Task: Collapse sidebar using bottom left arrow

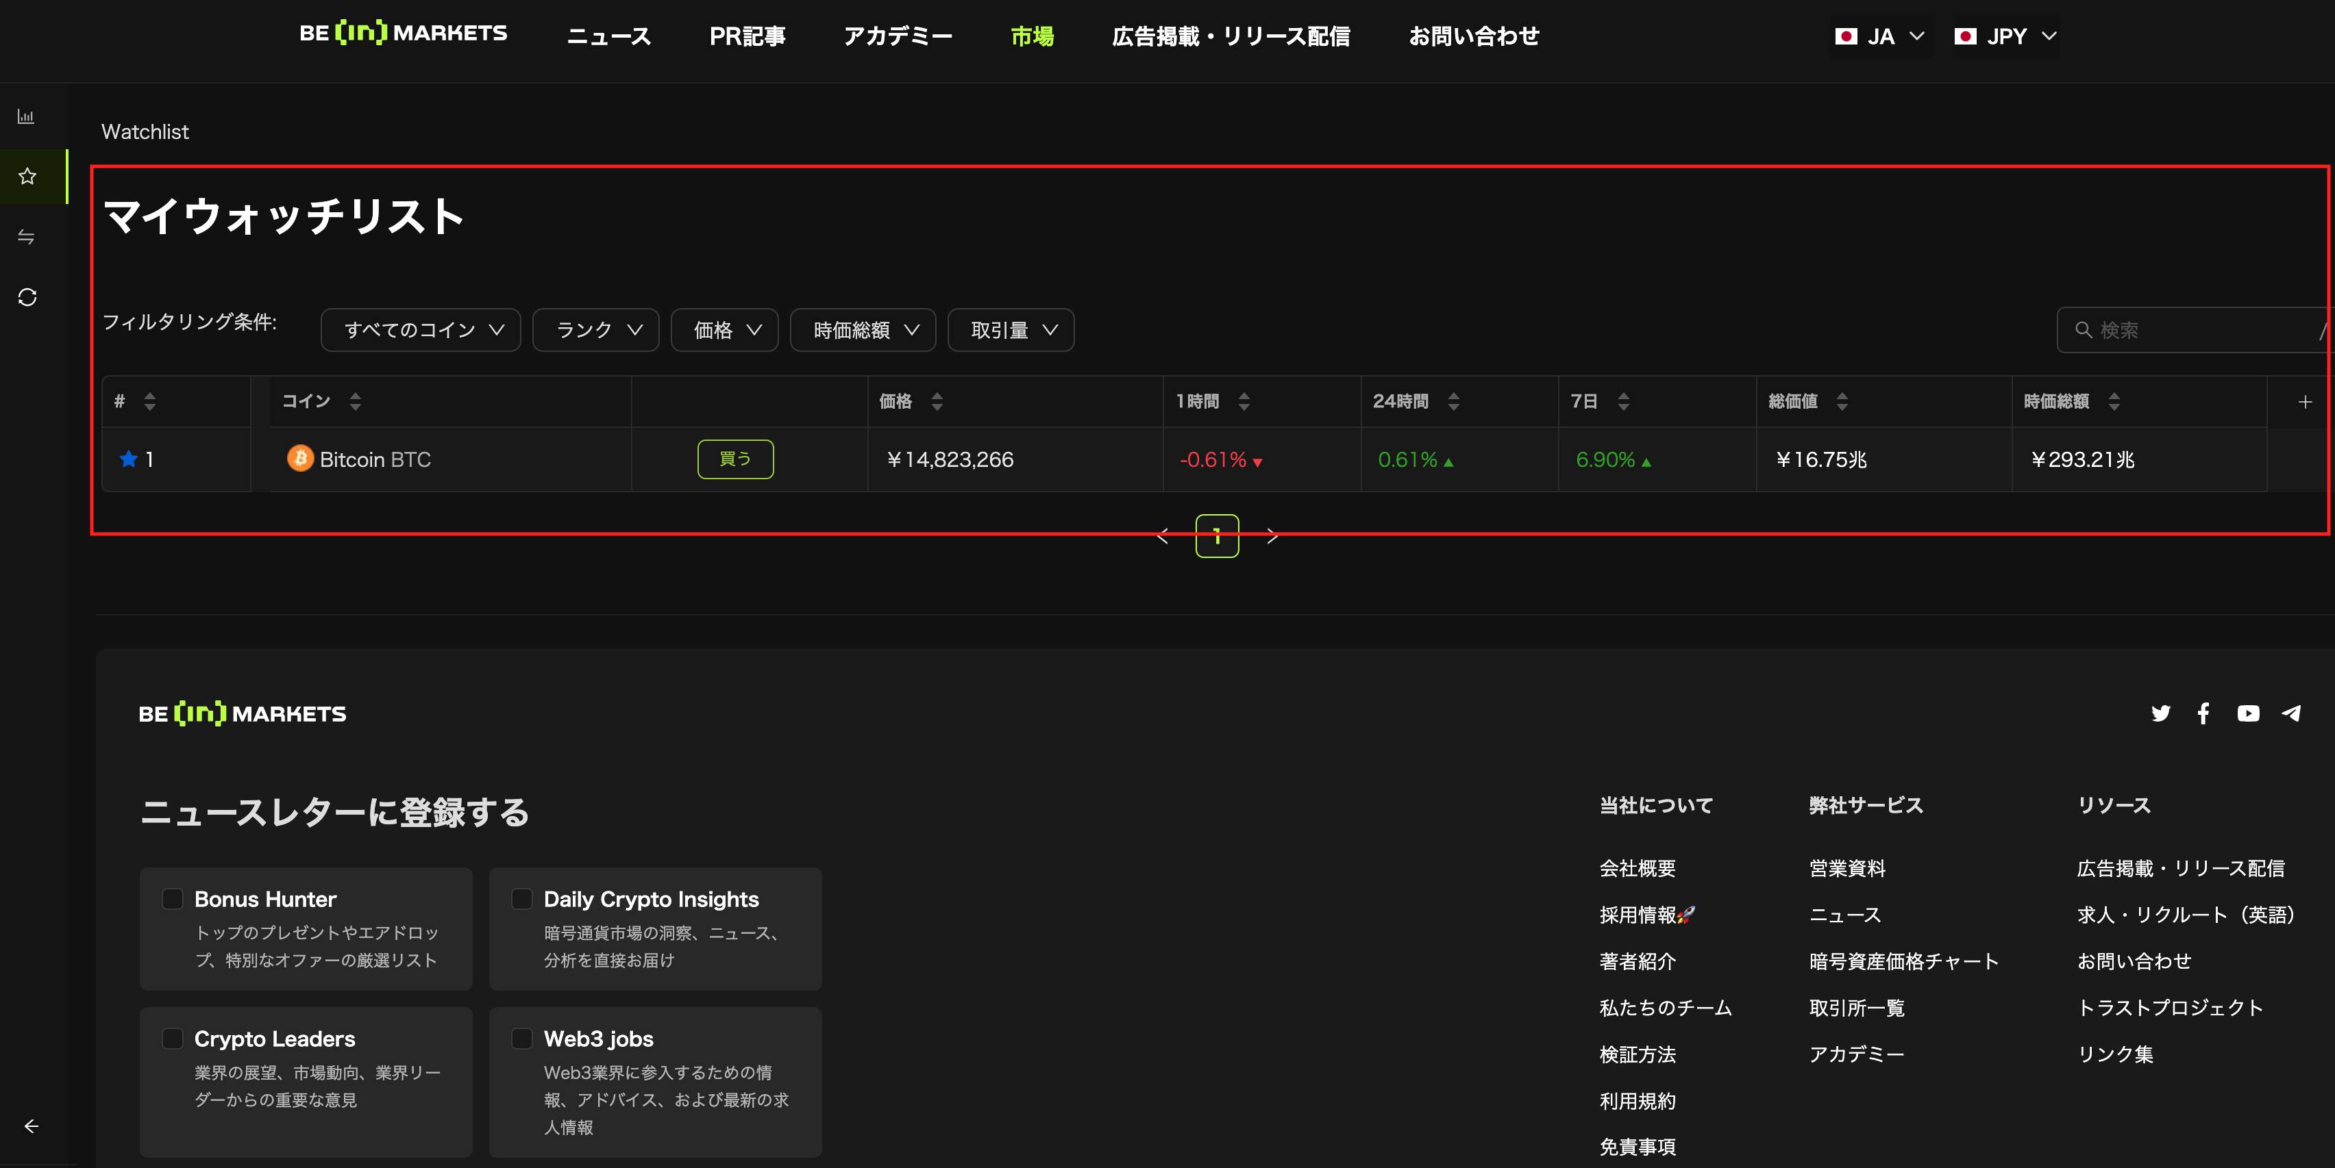Action: (31, 1126)
